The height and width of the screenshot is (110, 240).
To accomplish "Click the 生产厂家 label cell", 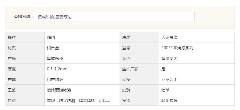I will (139, 69).
